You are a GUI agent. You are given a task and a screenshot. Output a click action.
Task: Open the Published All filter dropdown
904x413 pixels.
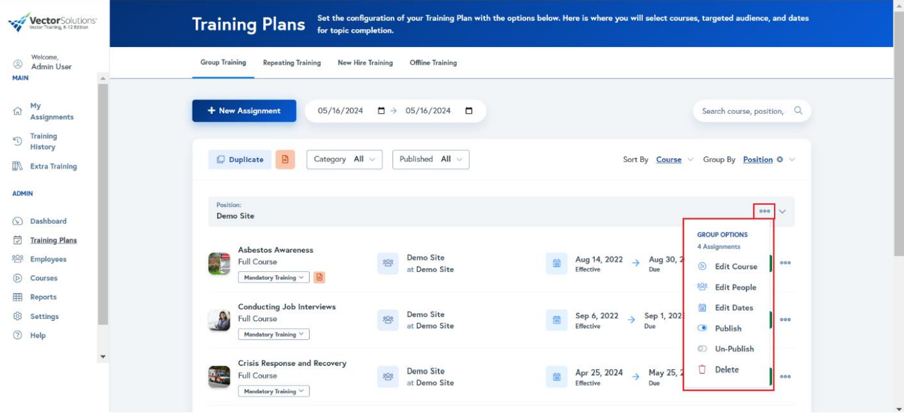click(x=432, y=159)
